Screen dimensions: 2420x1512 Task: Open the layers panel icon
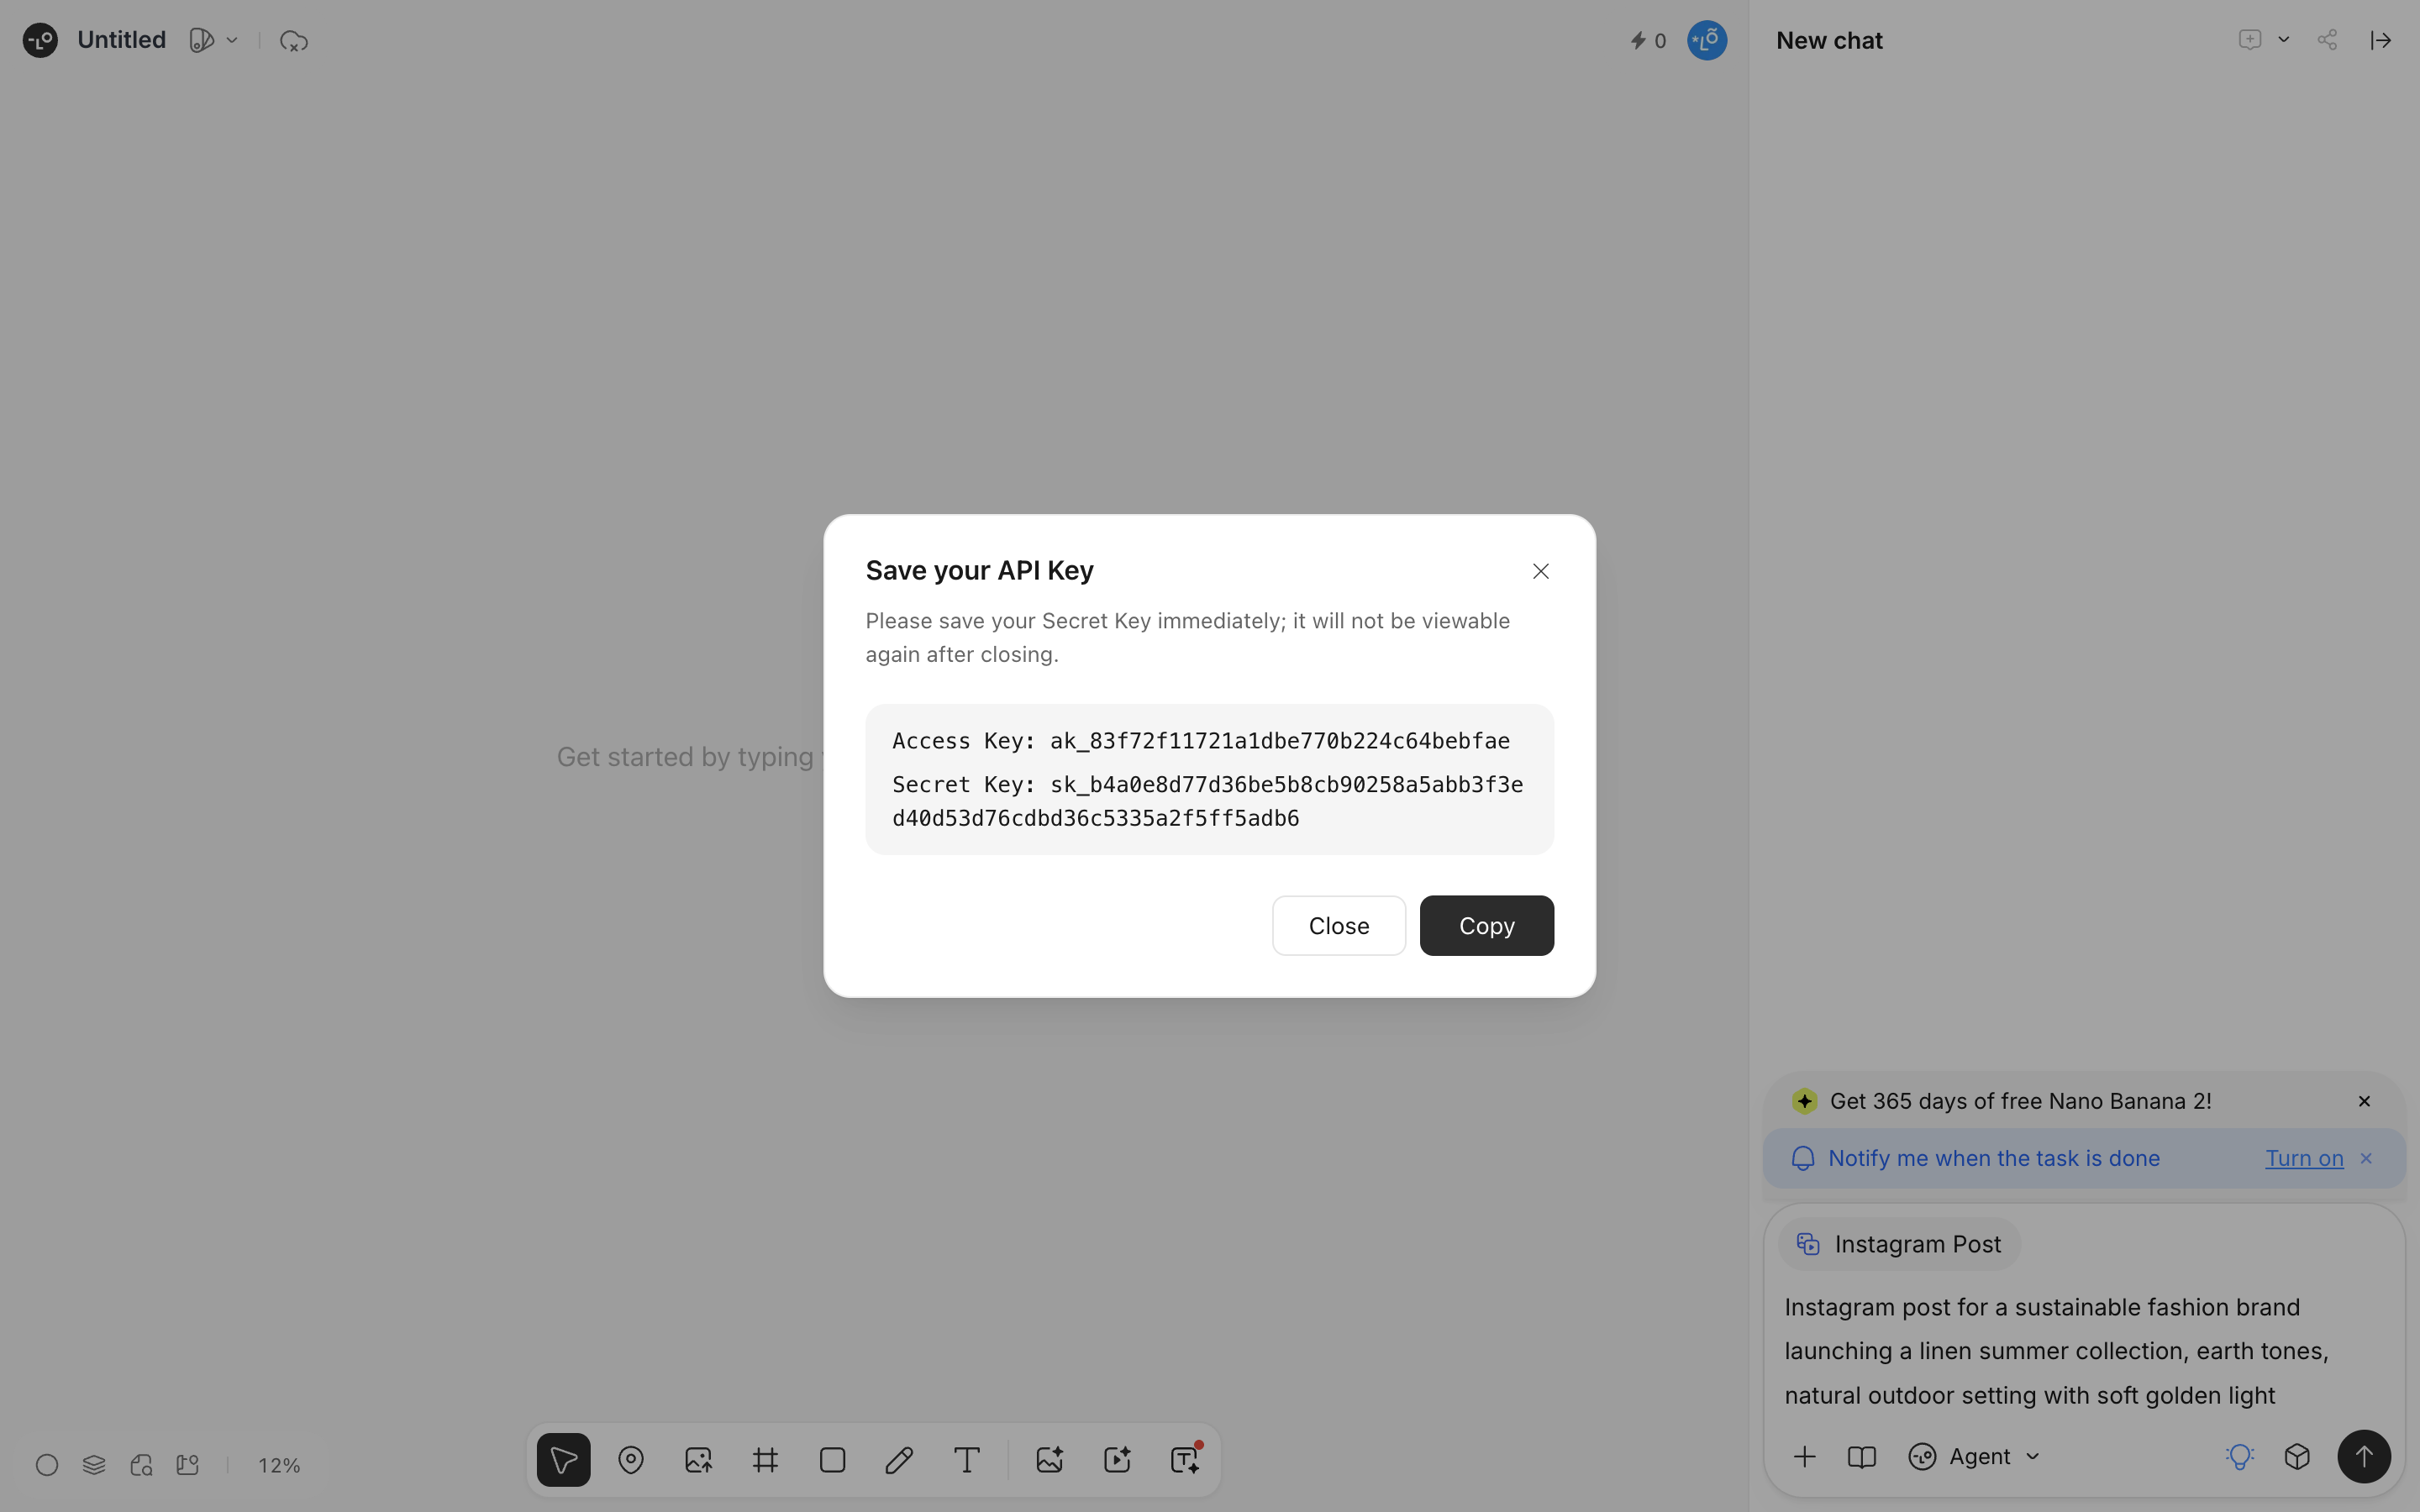click(x=94, y=1465)
